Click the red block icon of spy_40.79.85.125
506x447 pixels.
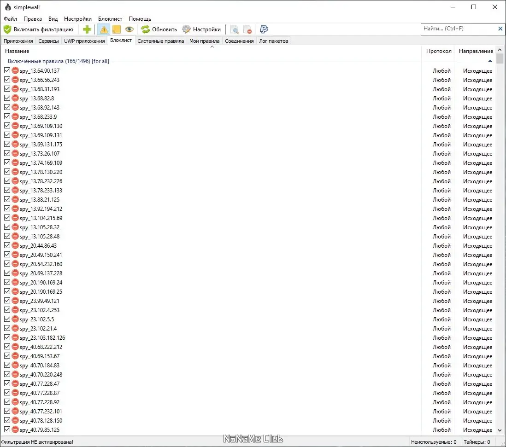(x=15, y=430)
